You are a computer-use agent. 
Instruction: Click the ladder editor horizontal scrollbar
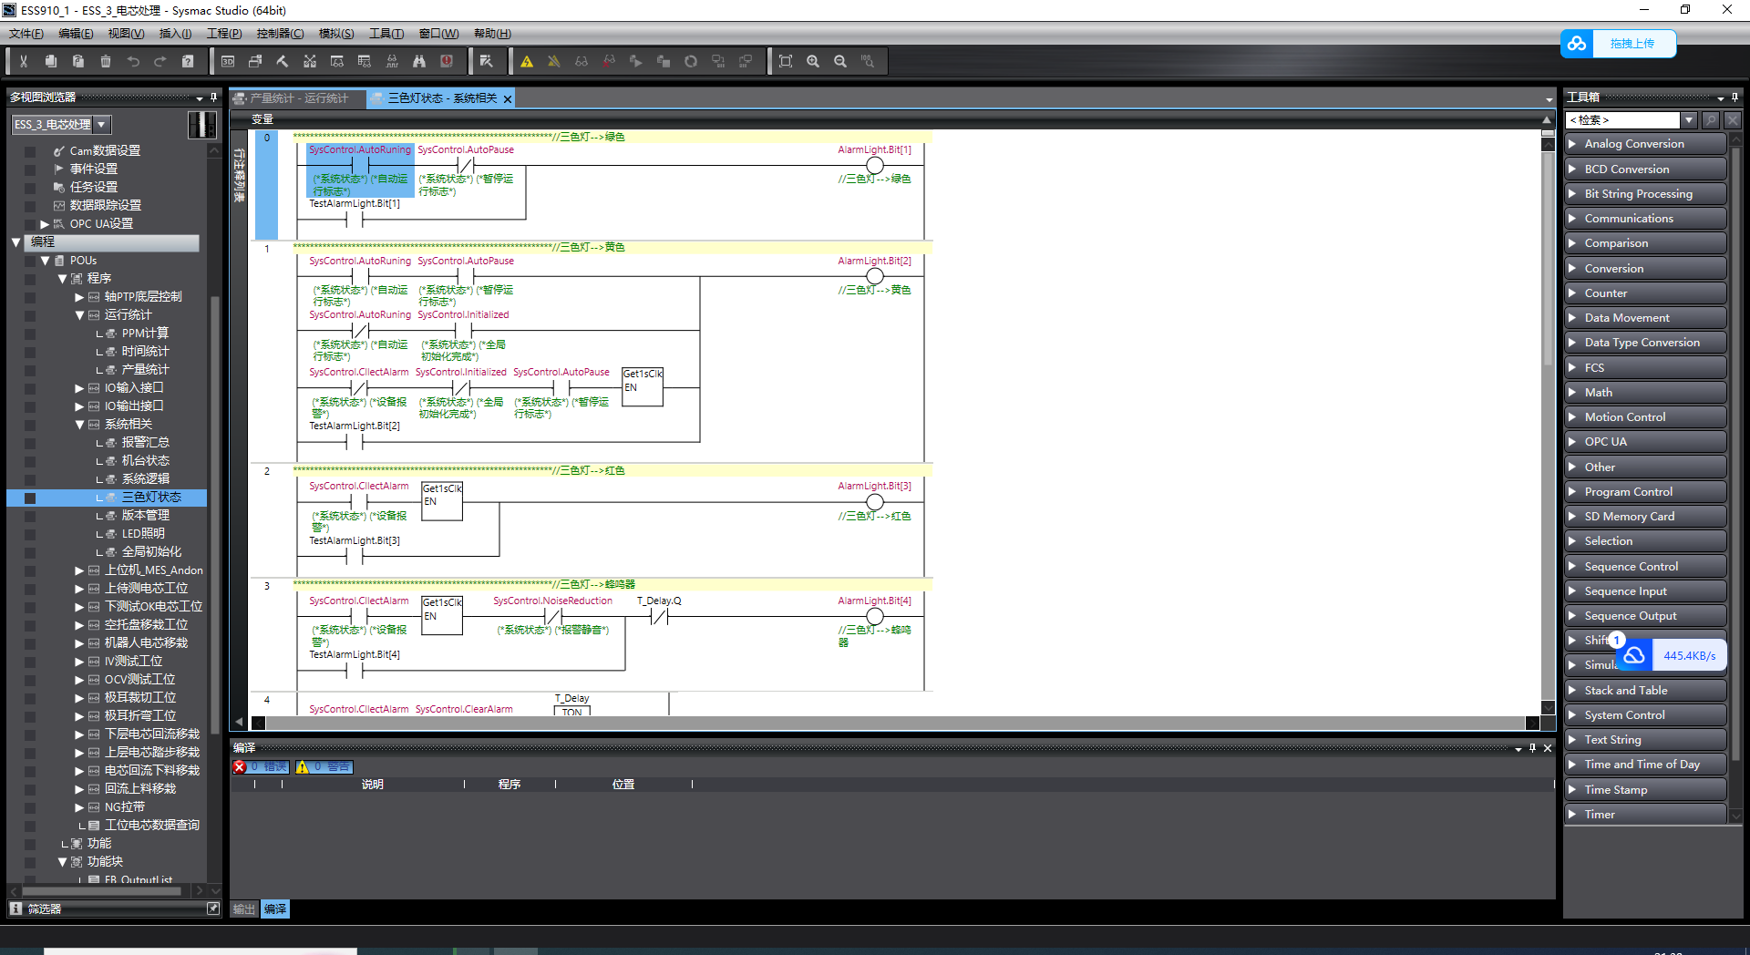[895, 723]
